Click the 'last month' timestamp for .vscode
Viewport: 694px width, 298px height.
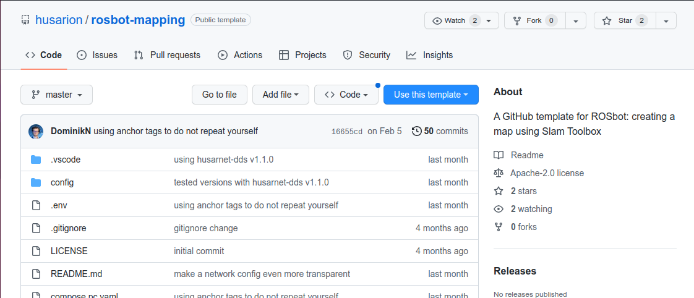click(x=448, y=160)
